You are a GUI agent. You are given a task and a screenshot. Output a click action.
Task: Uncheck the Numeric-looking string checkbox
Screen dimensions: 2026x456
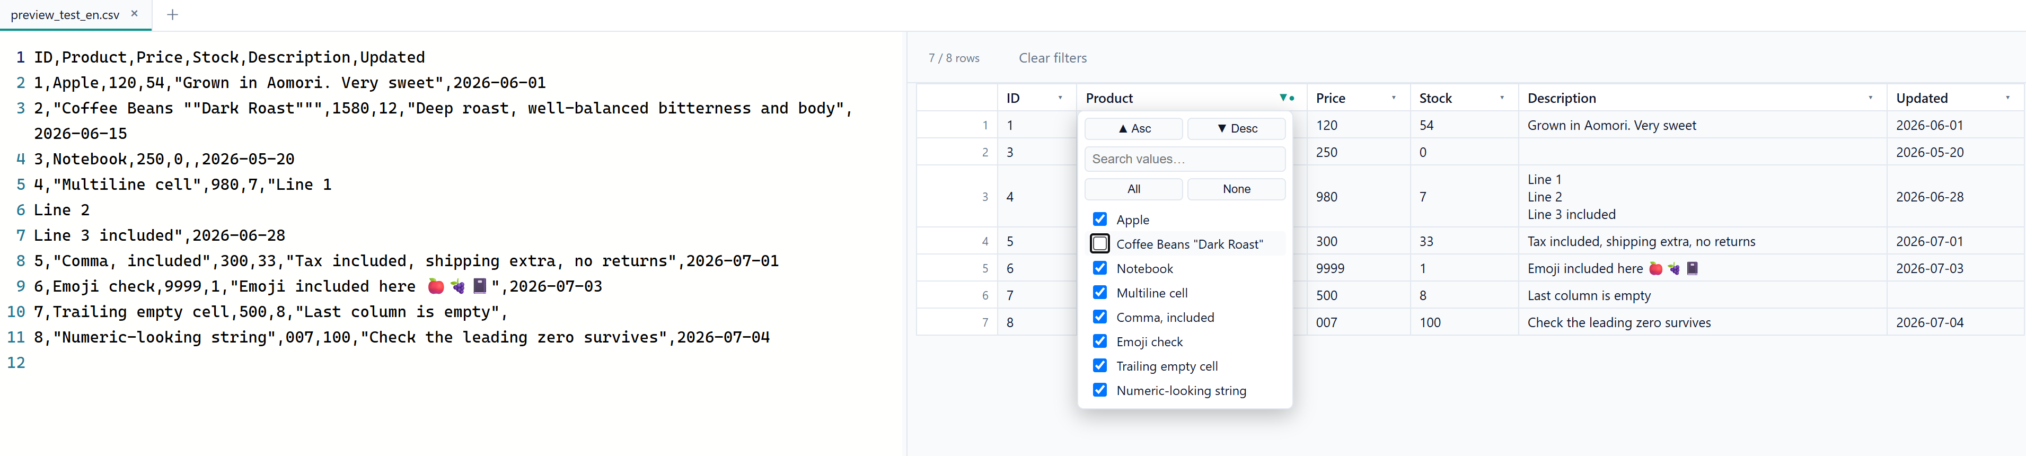(1099, 390)
